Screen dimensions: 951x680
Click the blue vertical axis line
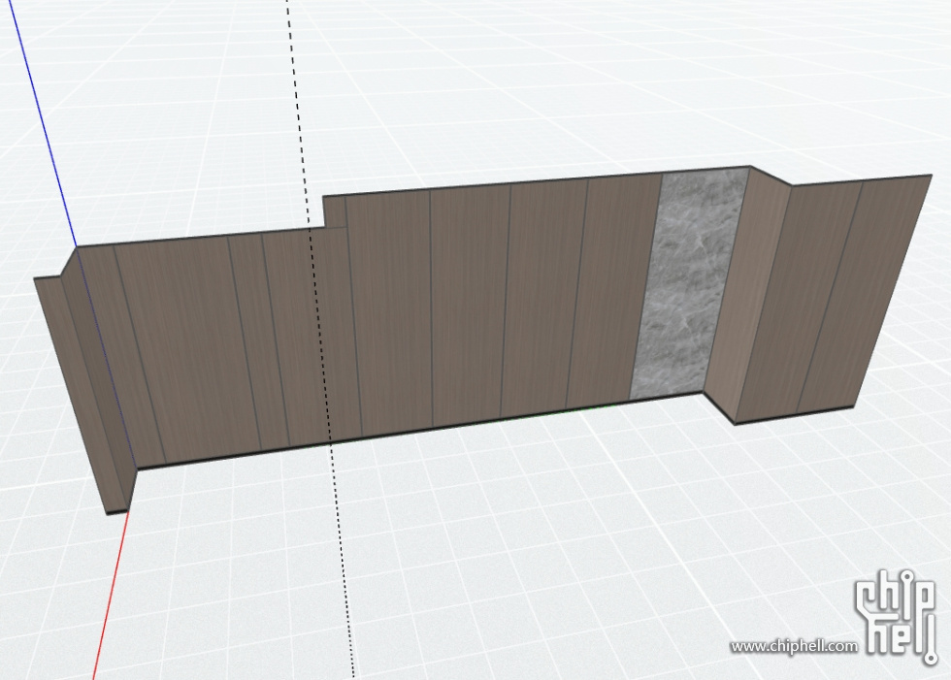(41, 123)
